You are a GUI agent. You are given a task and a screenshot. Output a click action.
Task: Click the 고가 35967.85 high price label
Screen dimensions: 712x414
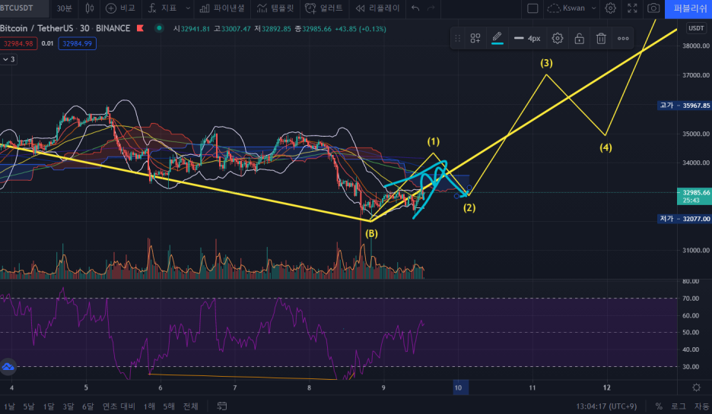point(685,105)
